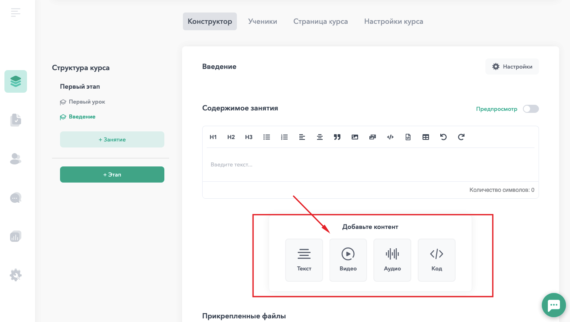The image size is (570, 322).
Task: Insert code file block icon
Action: [x=408, y=137]
